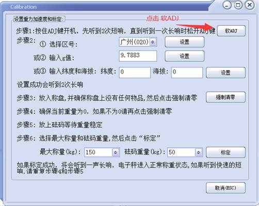The width and height of the screenshot is (259, 206).
Task: Expand the 砝码重量 dropdown arrow
Action: pos(199,152)
